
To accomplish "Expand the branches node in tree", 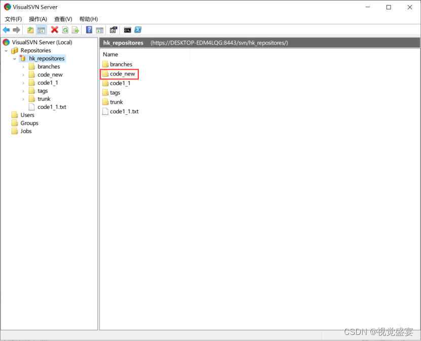I will [x=23, y=67].
